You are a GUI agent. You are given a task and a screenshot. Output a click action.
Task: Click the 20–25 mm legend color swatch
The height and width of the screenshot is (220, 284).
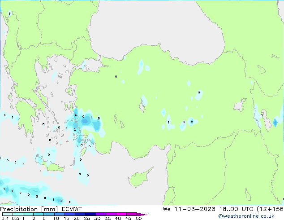click(80, 214)
